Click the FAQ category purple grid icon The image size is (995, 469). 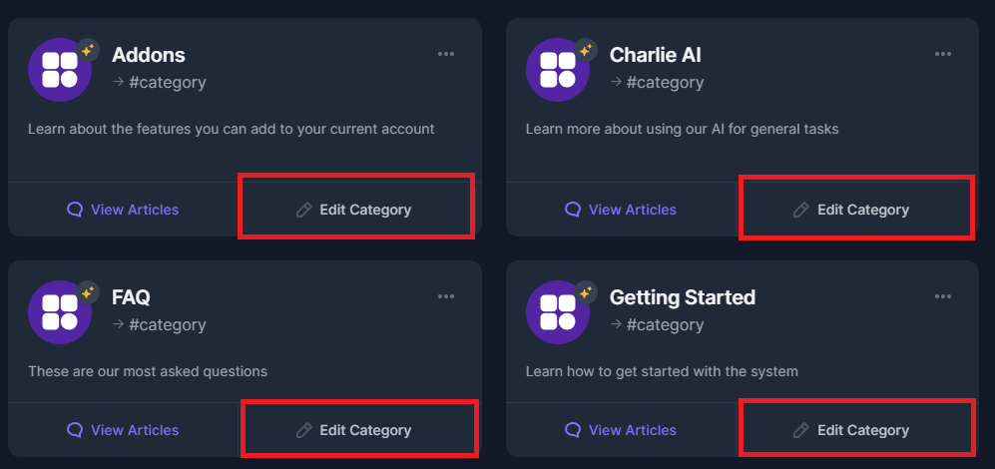coord(60,312)
